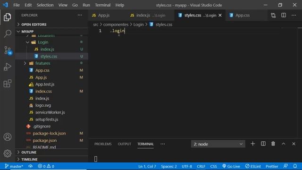Click Go Live in status bar
This screenshot has width=302, height=170.
point(231,166)
